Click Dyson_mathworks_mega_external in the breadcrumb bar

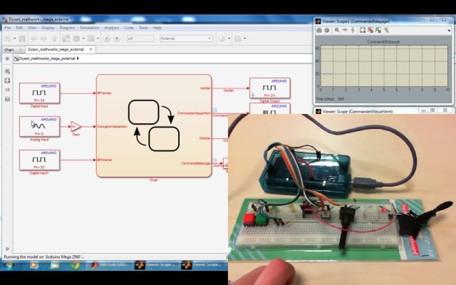(x=47, y=58)
